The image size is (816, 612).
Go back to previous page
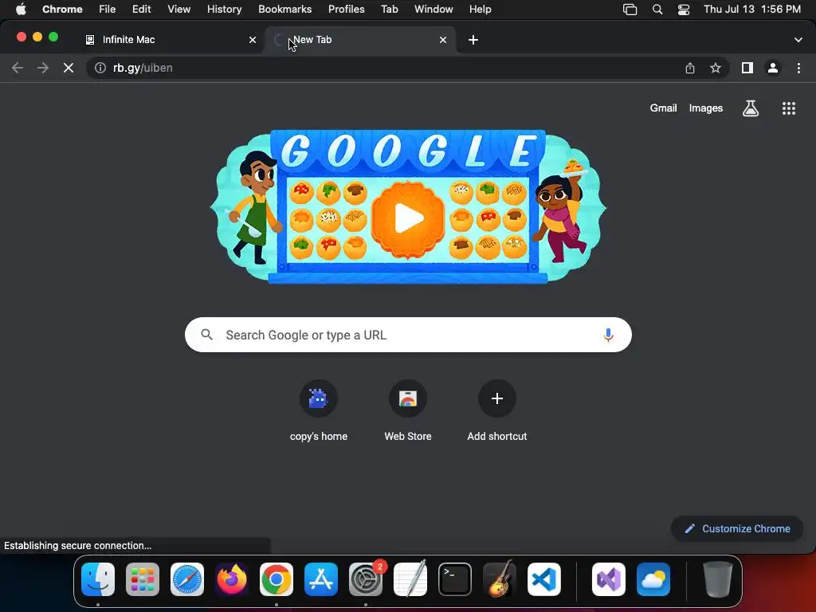click(18, 69)
